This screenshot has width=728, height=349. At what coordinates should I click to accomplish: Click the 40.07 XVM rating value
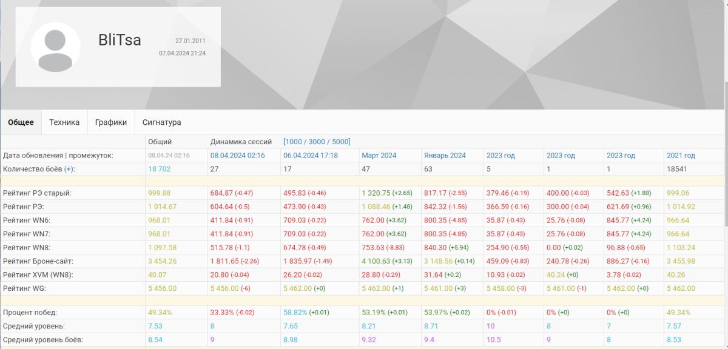tap(157, 274)
